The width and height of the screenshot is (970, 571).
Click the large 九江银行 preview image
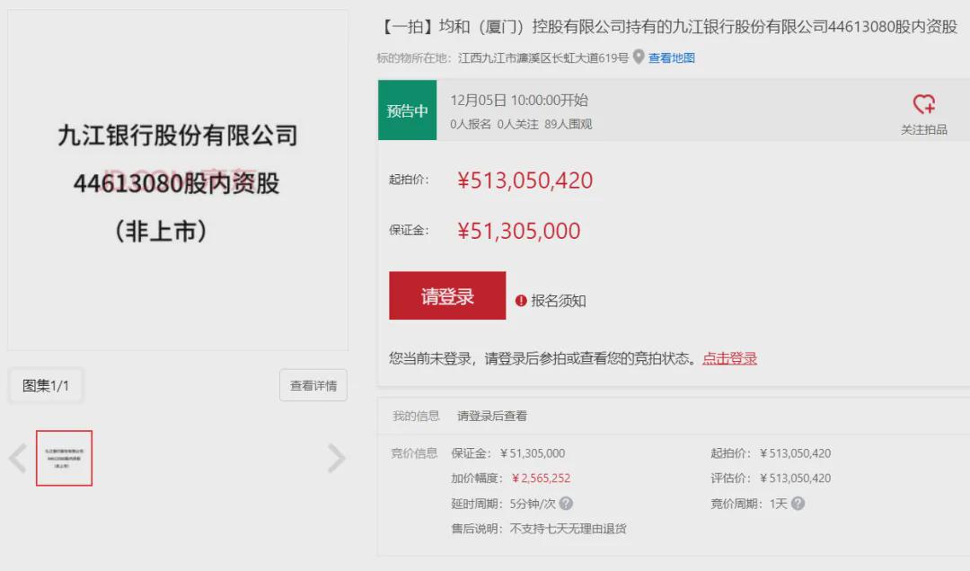pyautogui.click(x=178, y=180)
